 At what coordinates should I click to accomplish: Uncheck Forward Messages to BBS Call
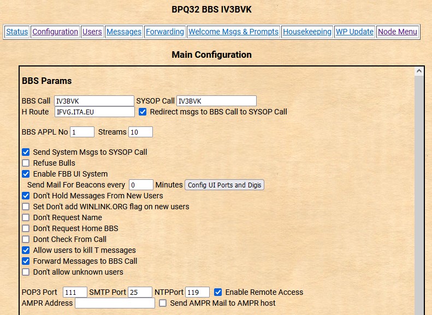[x=26, y=261]
